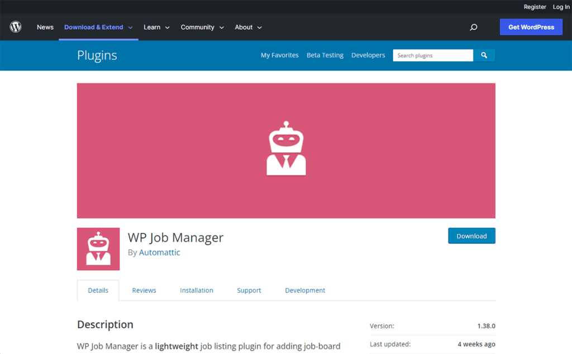Click the Get WordPress button

coord(531,27)
